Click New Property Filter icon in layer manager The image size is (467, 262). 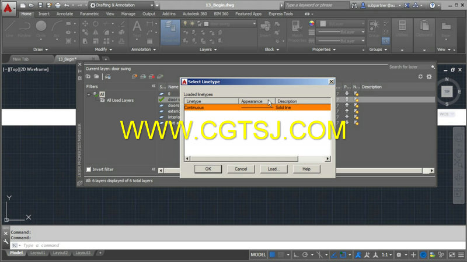click(88, 77)
